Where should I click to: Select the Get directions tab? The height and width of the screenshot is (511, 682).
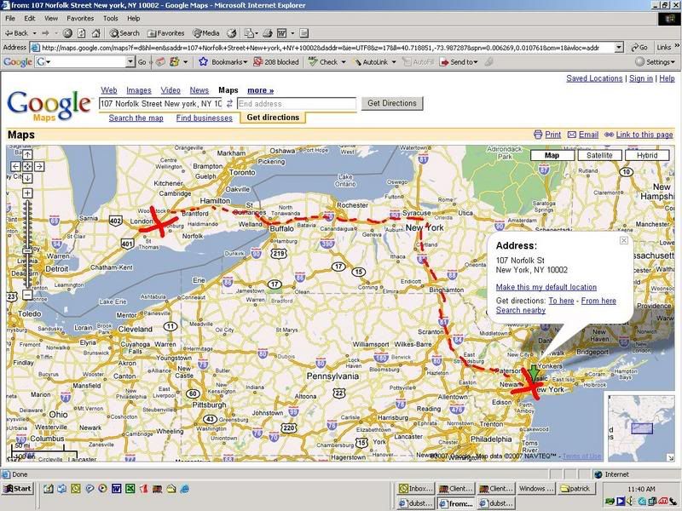pyautogui.click(x=273, y=118)
